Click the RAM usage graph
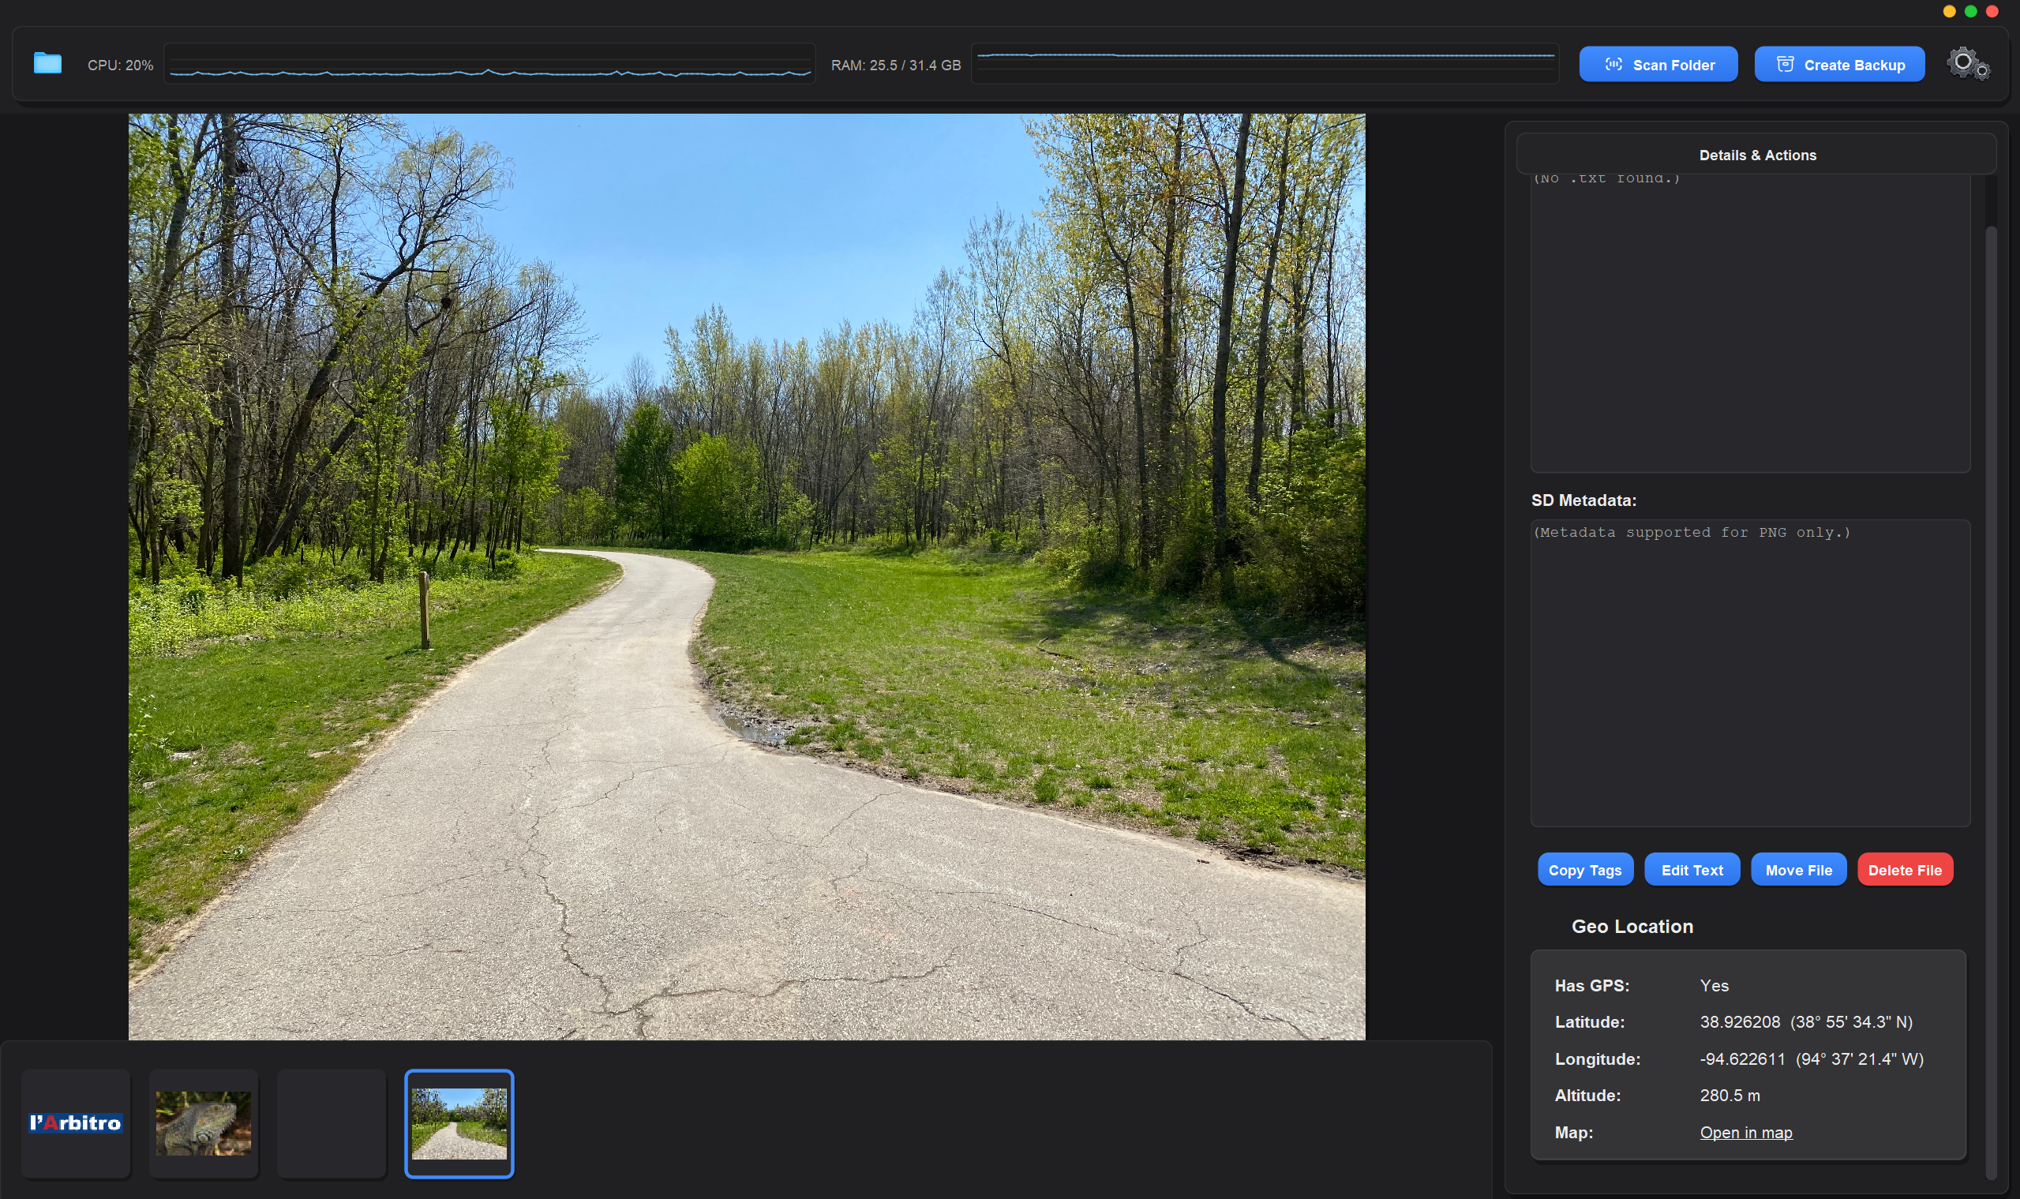 (1265, 64)
